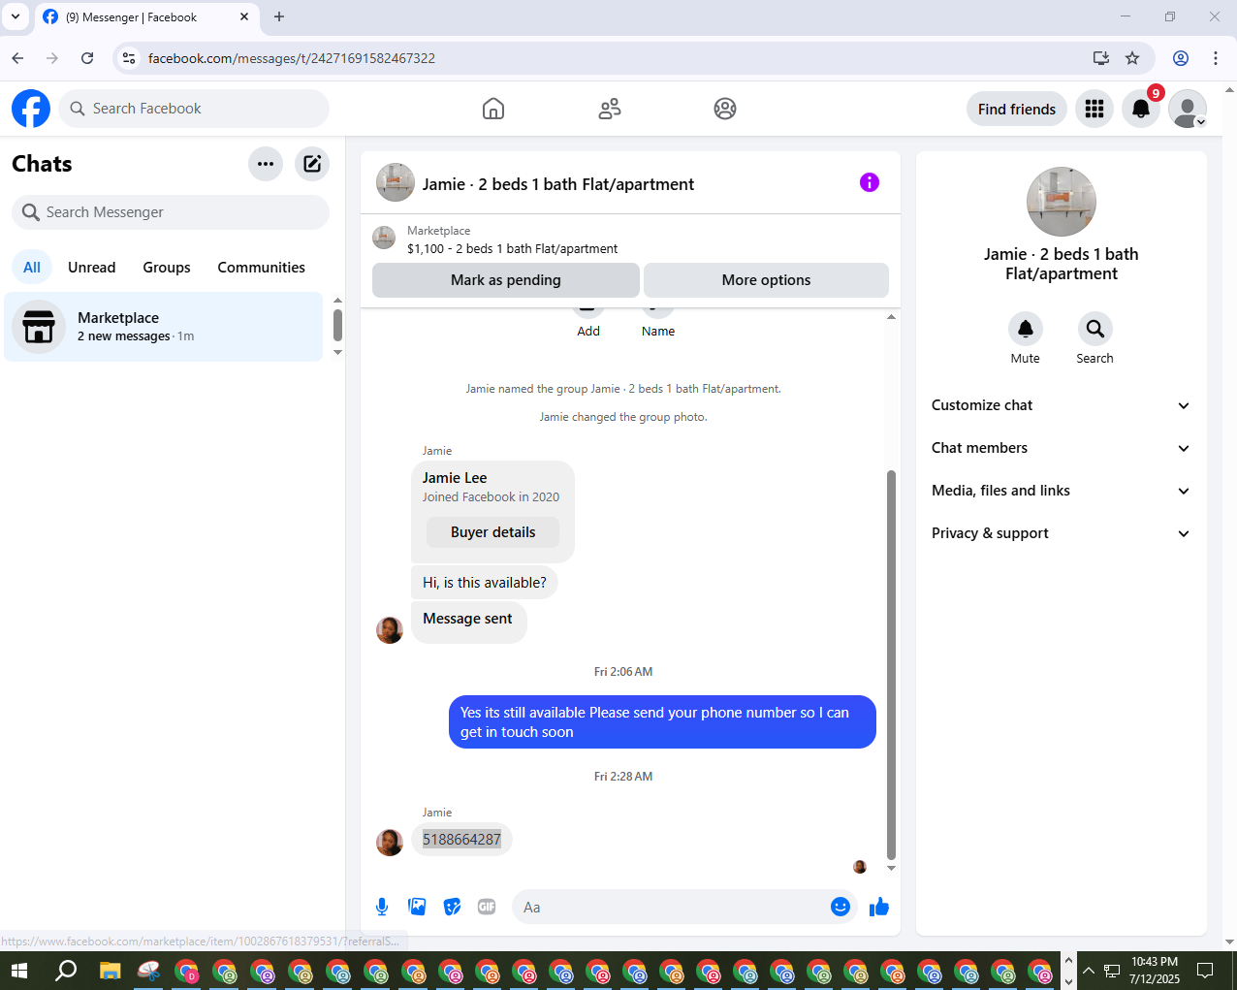Click the message Aa input box
The height and width of the screenshot is (990, 1237).
pos(669,907)
